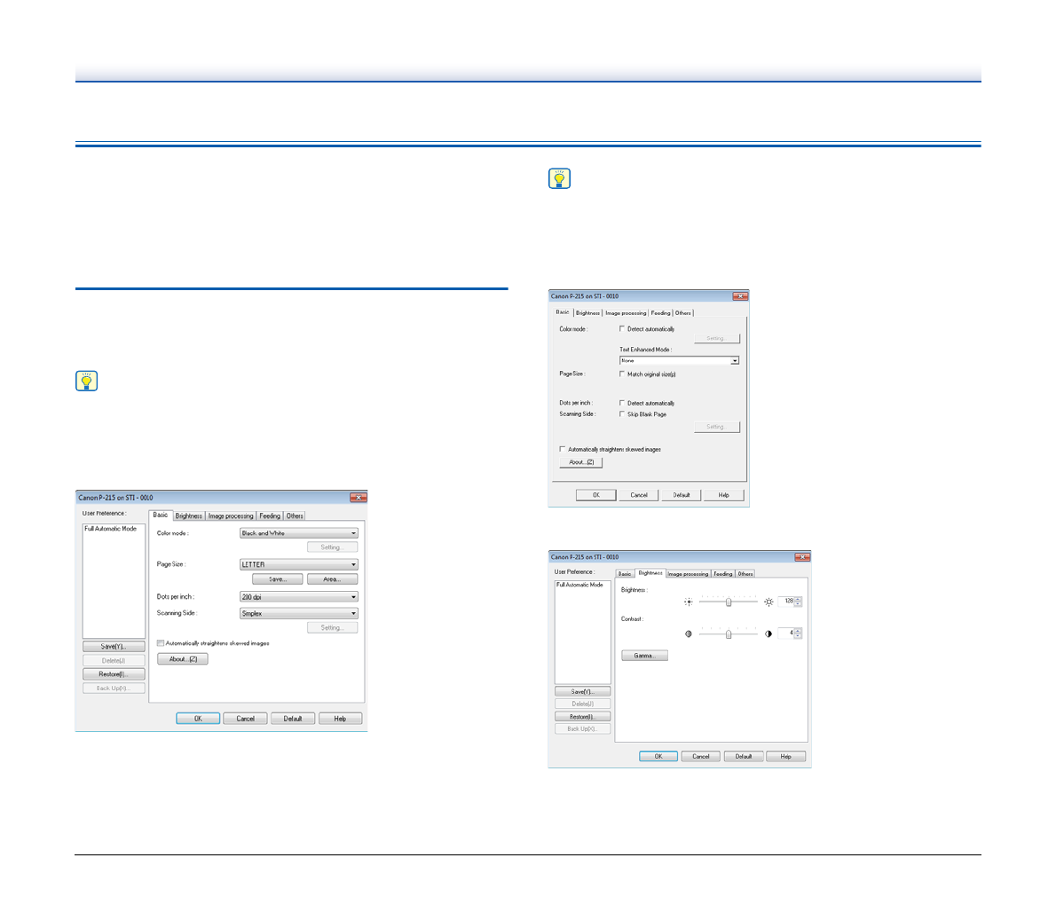Expand the LETTER page size dropdown
1056x905 pixels.
(353, 564)
